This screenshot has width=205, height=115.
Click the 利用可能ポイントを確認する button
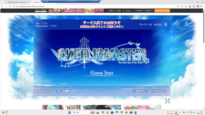(144, 11)
